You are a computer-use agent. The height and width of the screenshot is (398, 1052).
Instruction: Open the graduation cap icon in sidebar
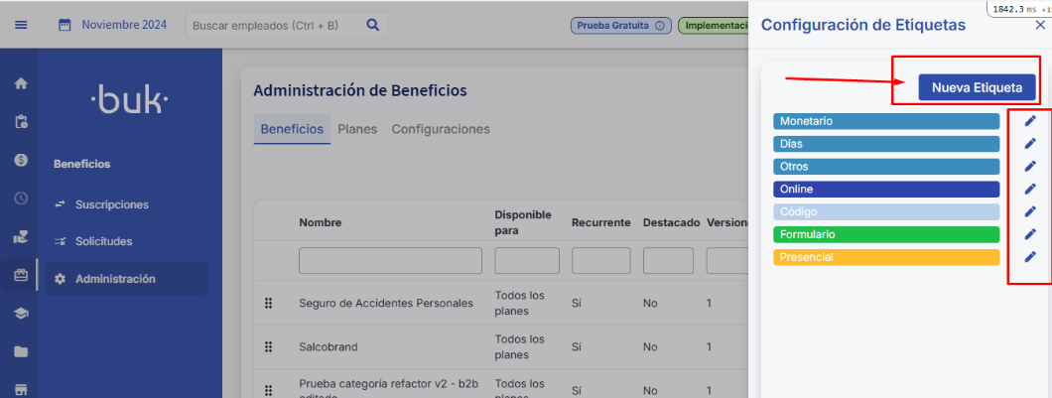click(x=22, y=314)
